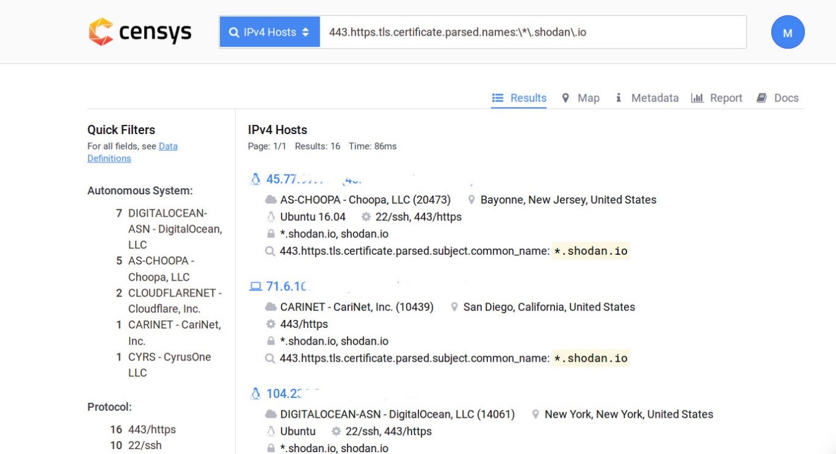Click the Time: 86ms text
The width and height of the screenshot is (836, 454).
[x=373, y=146]
